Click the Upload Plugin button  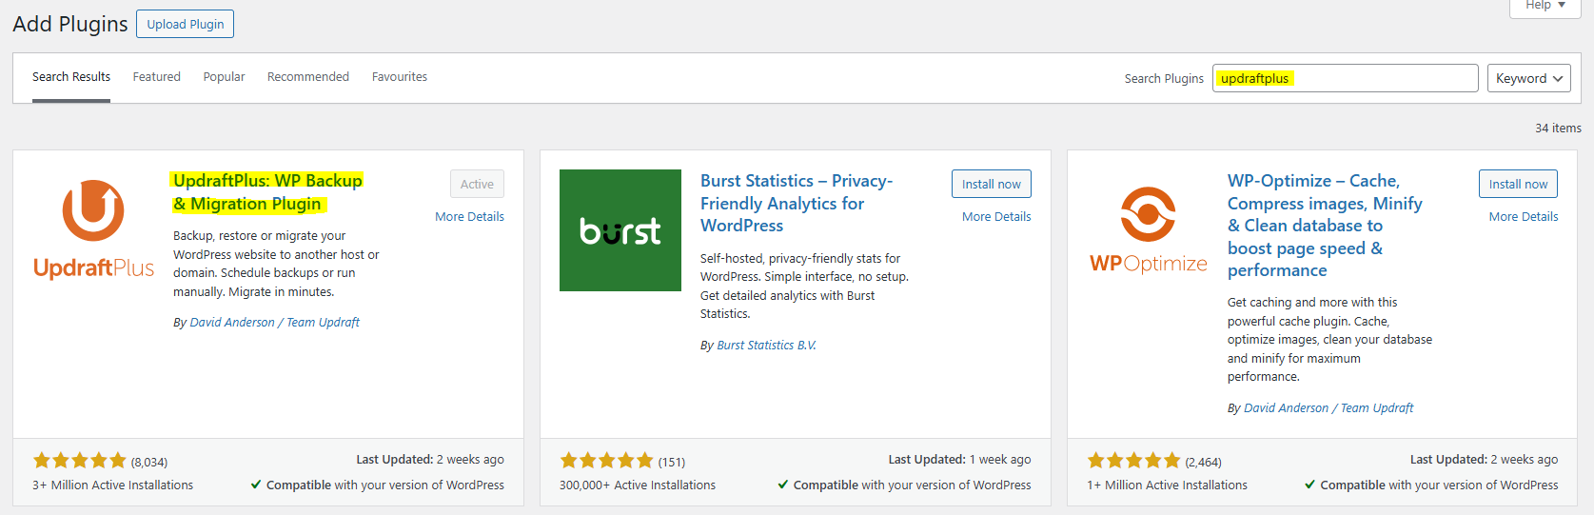[186, 24]
